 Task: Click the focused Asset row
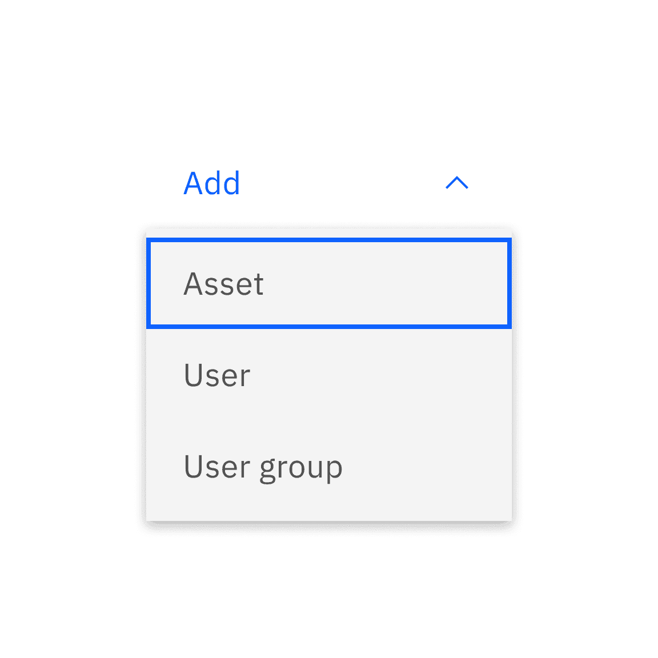pos(328,284)
